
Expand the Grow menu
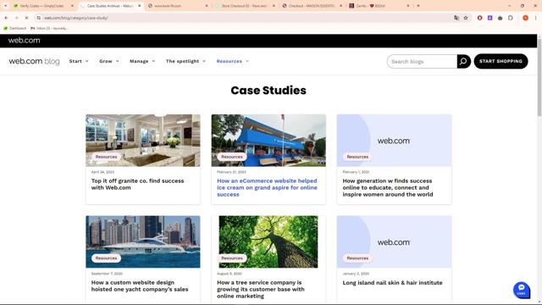click(x=109, y=61)
